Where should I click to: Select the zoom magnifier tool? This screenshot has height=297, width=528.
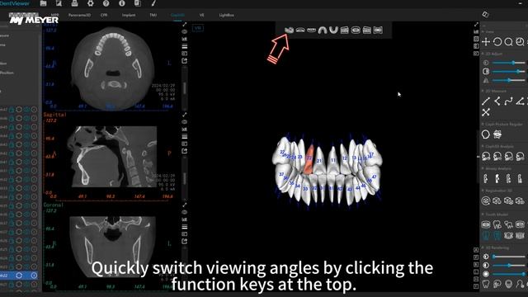pyautogui.click(x=509, y=42)
